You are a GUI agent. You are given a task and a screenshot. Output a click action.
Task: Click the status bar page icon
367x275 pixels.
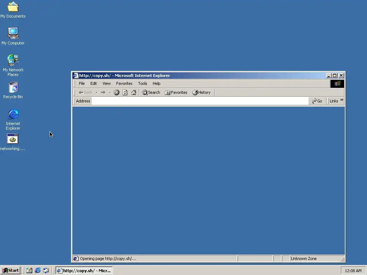coord(76,259)
